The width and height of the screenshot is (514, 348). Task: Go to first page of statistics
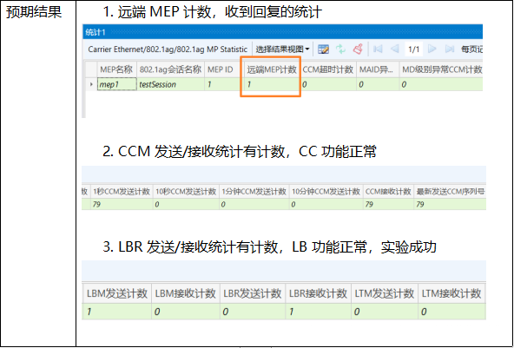tap(378, 49)
